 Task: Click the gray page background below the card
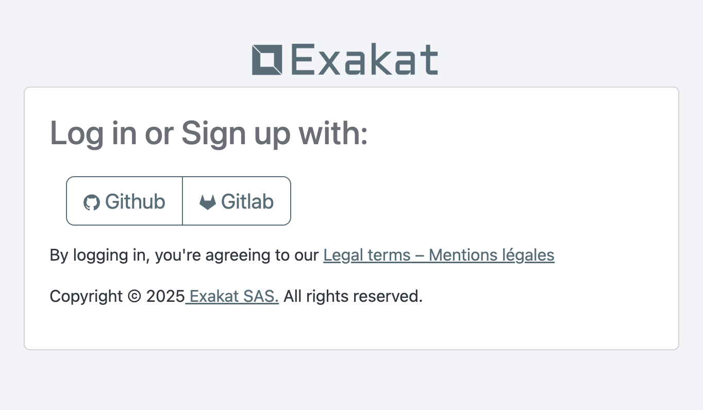(350, 381)
